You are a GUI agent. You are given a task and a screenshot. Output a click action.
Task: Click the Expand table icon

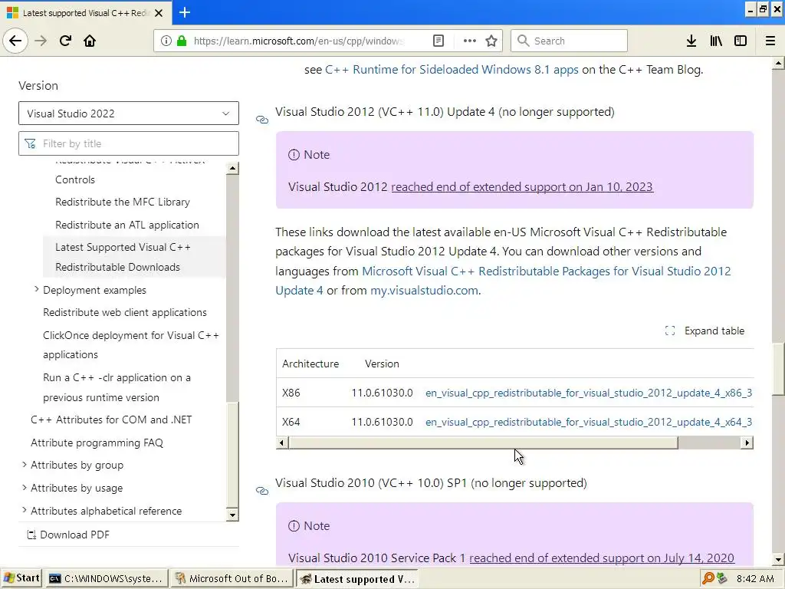670,331
